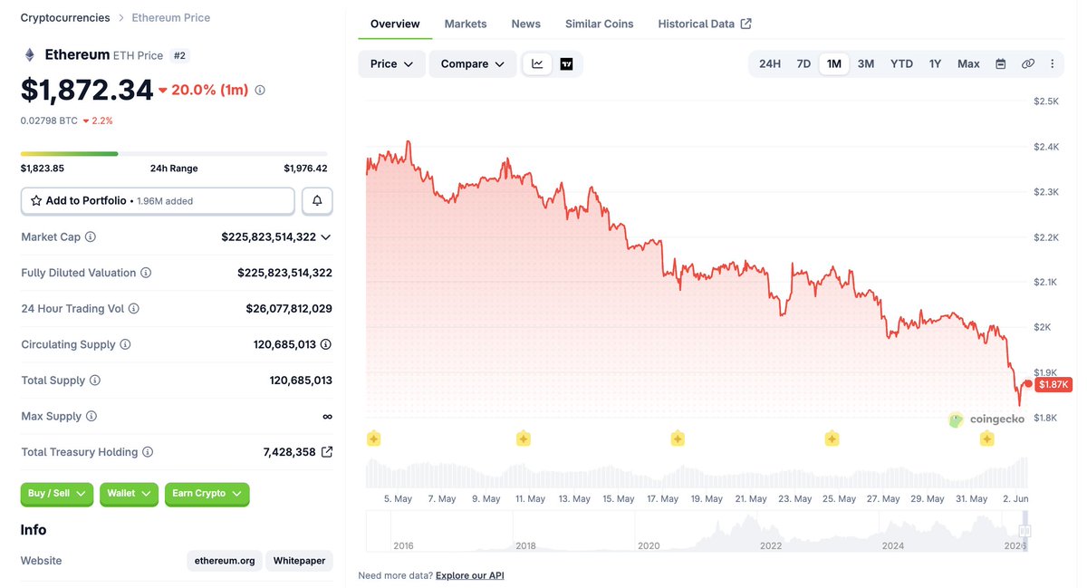Viewport: 1087px width, 588px height.
Task: Switch to the Markets tab
Action: point(466,24)
